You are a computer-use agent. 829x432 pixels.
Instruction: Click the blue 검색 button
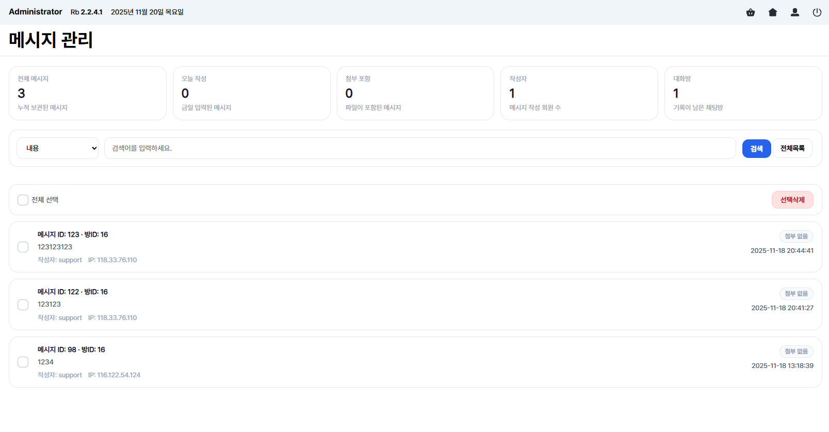pos(756,149)
